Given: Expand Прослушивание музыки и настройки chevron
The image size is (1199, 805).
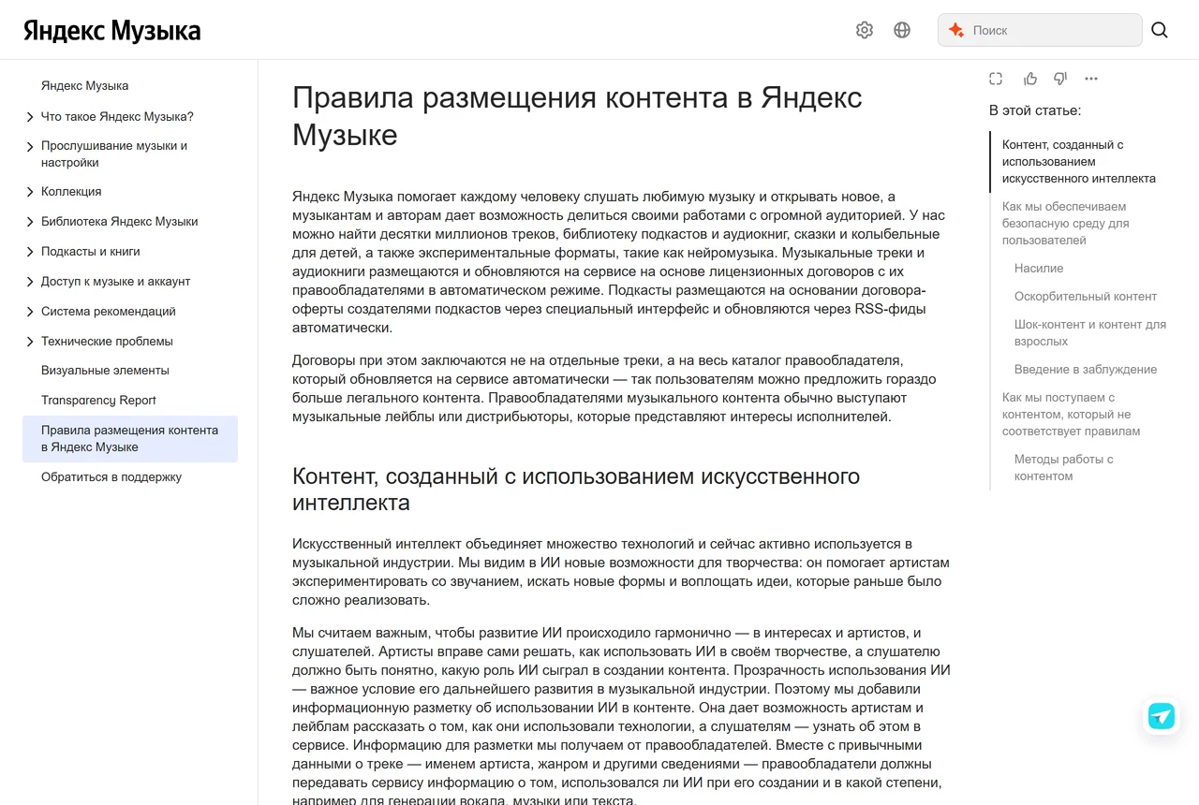Looking at the screenshot, I should pos(30,147).
